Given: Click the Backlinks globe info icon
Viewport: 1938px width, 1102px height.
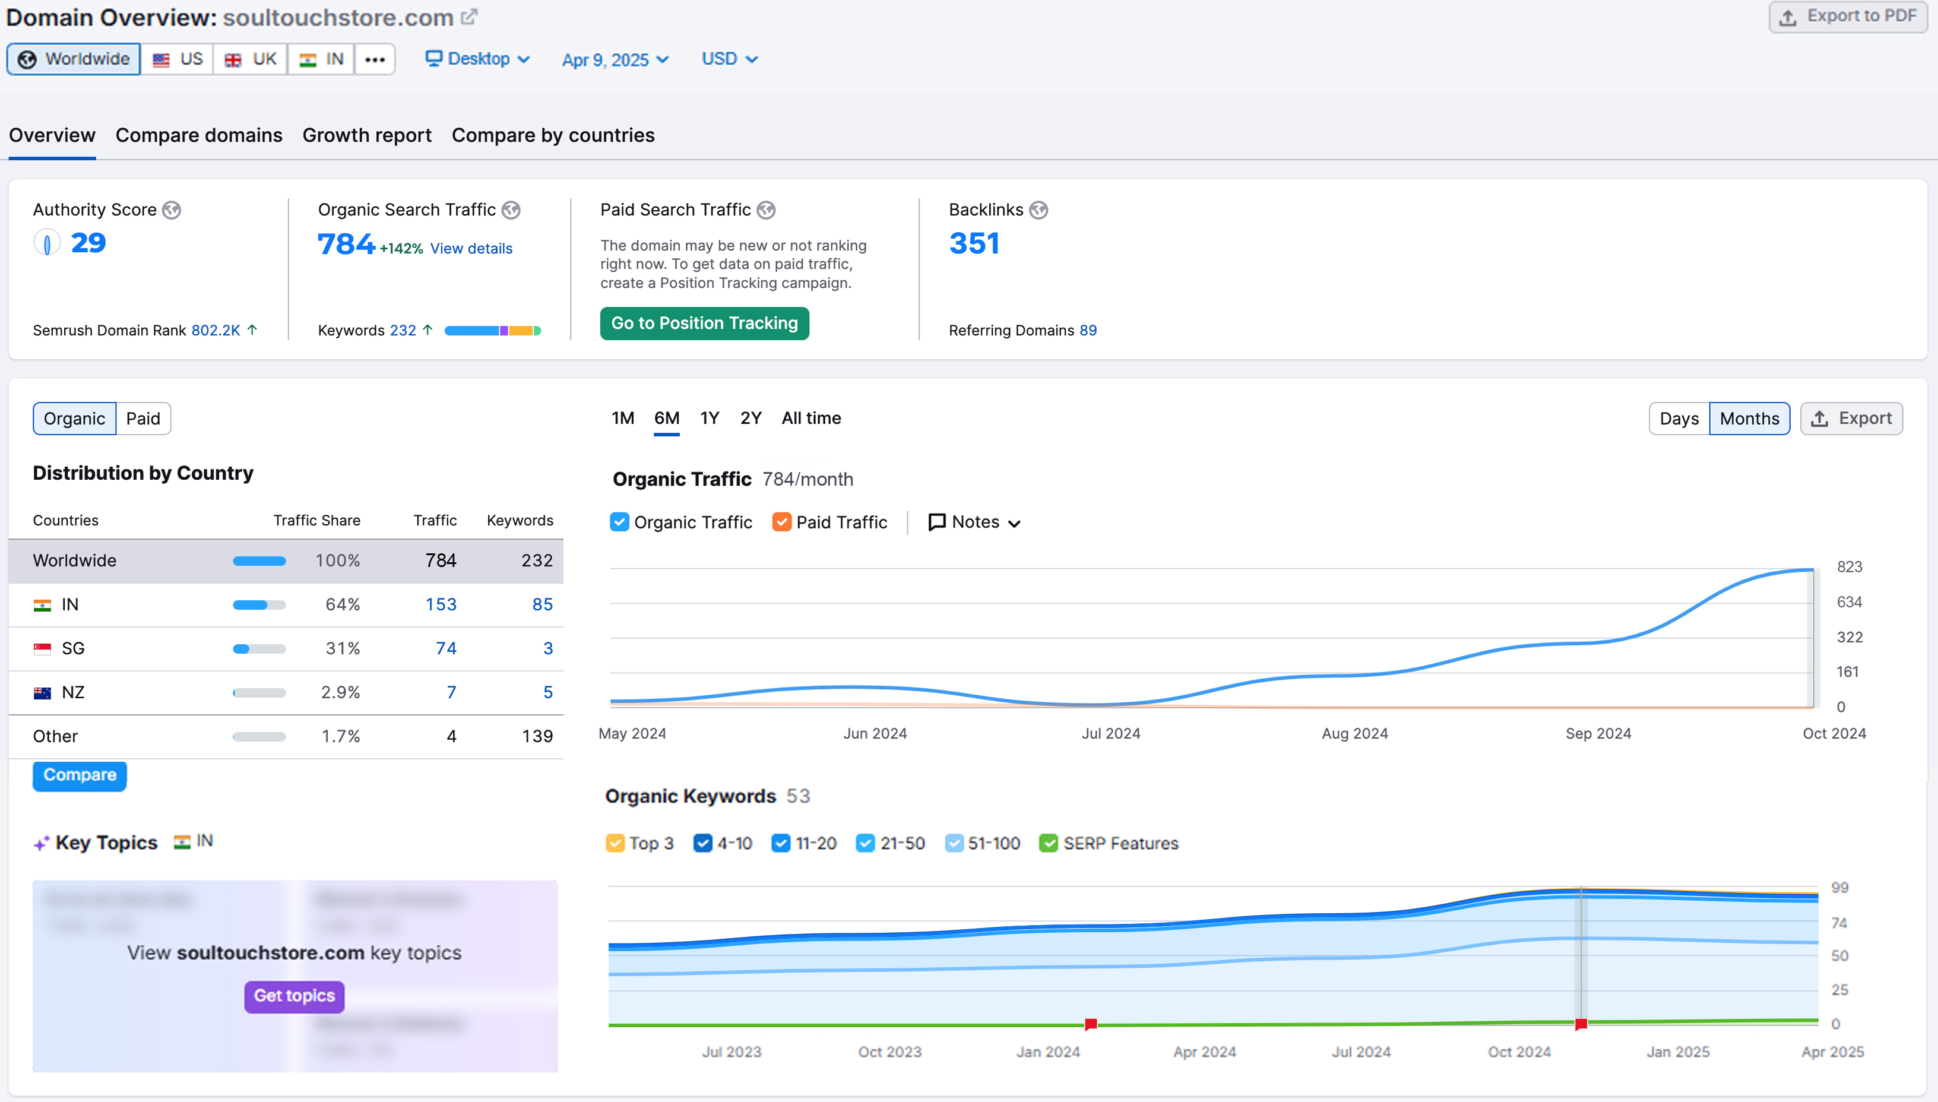Looking at the screenshot, I should coord(1039,210).
